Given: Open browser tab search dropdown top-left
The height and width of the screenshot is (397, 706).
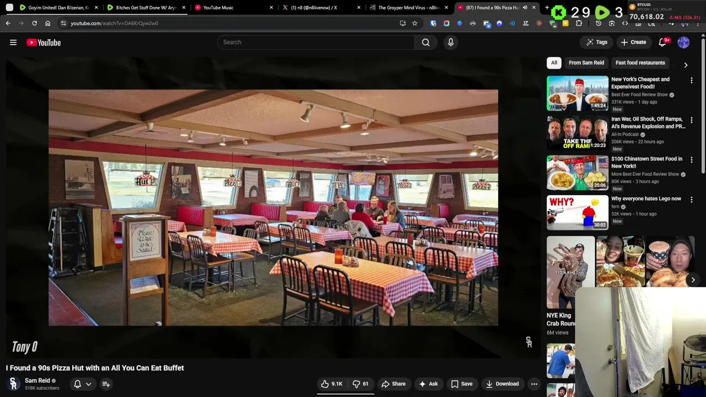Looking at the screenshot, I should point(9,8).
